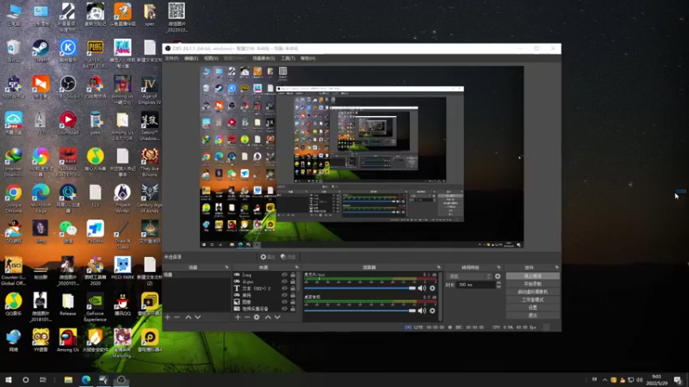Remove the selected source with the minus icon
The height and width of the screenshot is (387, 689).
[247, 316]
